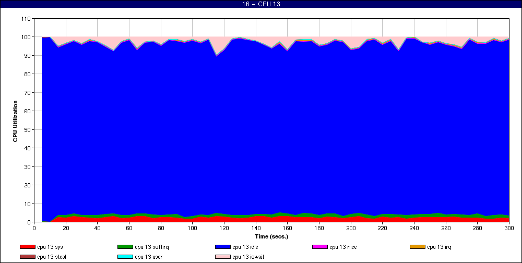522x263 pixels.
Task: Select the 'cpu 13 steal' legend label
Action: click(52, 257)
